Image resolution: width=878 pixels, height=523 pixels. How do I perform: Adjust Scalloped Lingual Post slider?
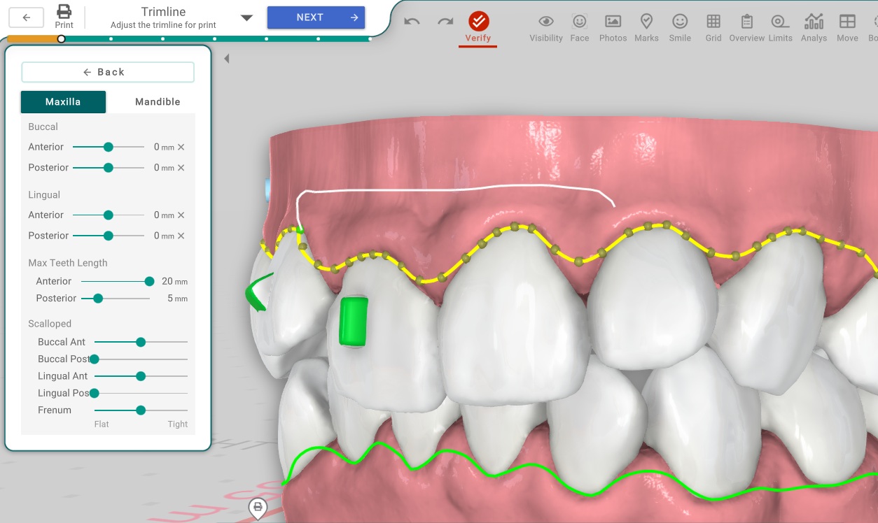pyautogui.click(x=95, y=393)
